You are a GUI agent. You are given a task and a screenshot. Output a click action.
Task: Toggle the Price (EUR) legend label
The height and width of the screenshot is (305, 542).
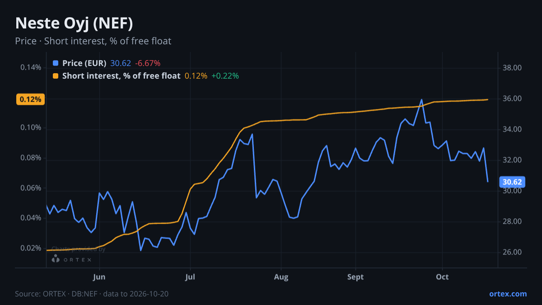point(84,63)
